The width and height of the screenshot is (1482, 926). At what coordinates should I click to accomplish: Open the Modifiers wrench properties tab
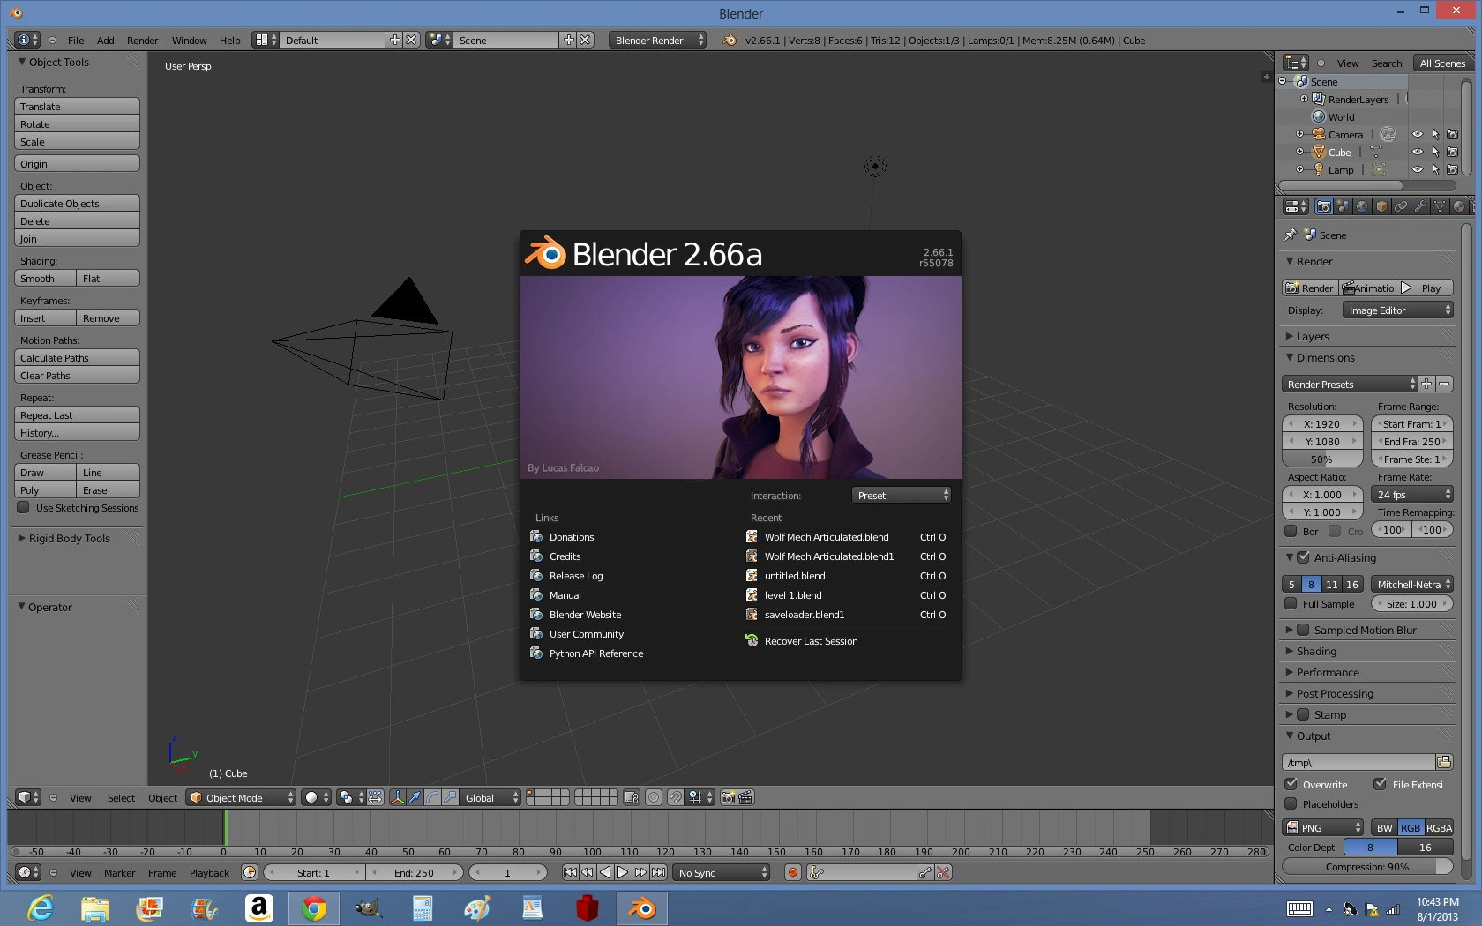1420,206
